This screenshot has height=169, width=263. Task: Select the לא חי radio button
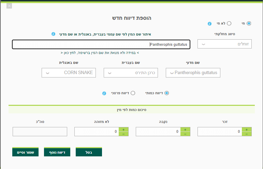229,23
